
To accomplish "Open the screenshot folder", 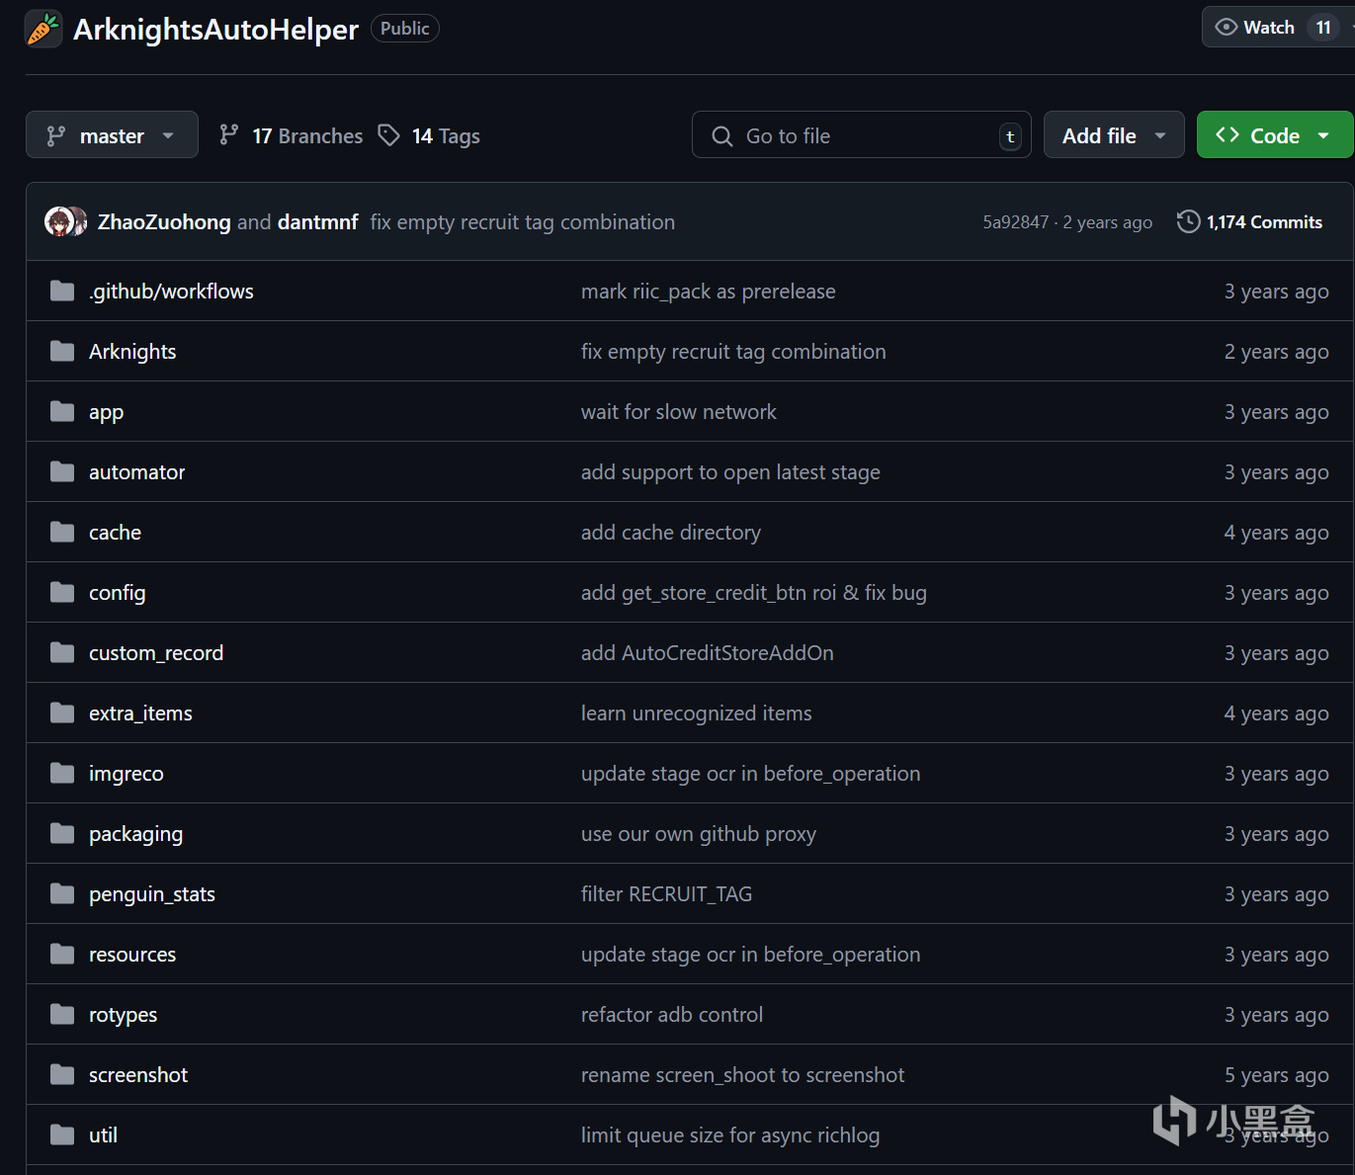I will pyautogui.click(x=138, y=1075).
